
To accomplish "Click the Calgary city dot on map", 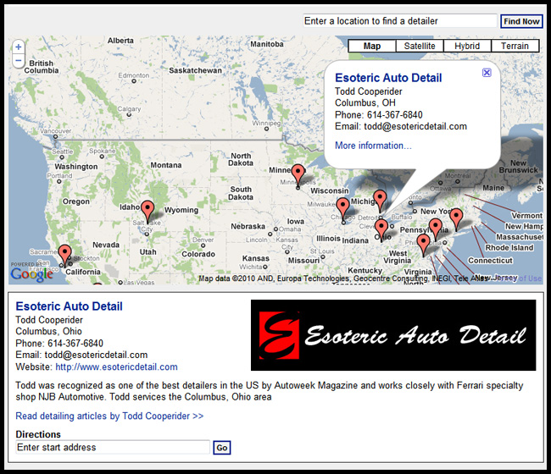I will pyautogui.click(x=129, y=115).
